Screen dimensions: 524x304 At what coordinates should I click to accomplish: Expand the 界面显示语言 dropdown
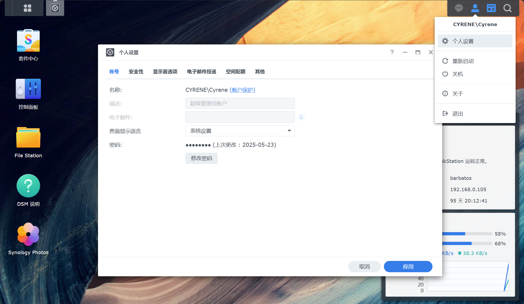(240, 131)
